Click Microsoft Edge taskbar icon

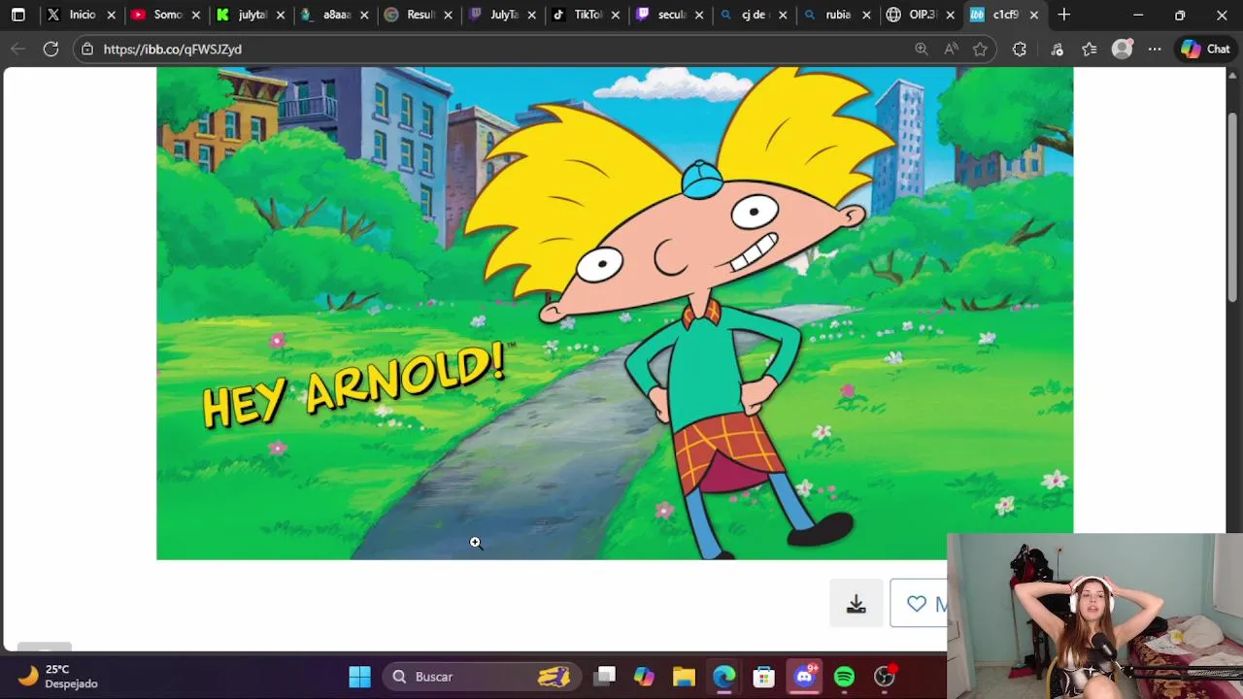click(x=724, y=676)
